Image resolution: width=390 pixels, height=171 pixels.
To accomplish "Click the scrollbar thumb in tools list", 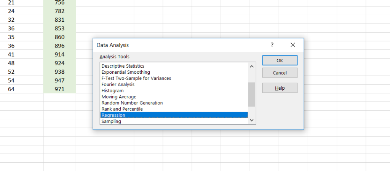I will tap(251, 94).
